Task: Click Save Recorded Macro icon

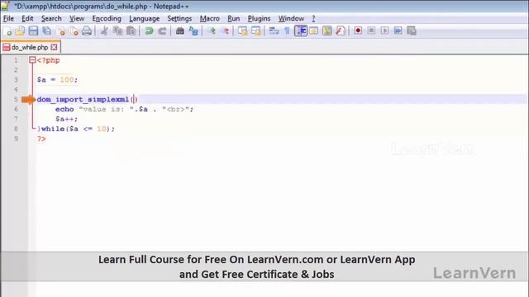Action: coord(412,31)
